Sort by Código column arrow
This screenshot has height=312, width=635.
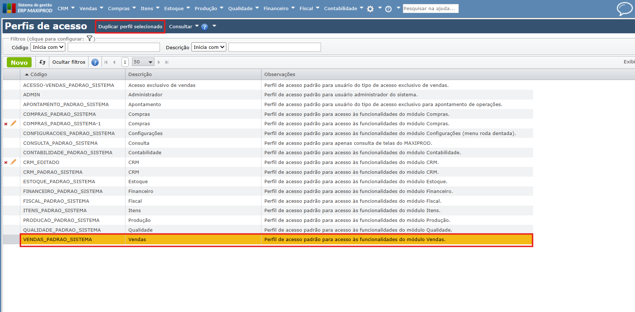26,75
